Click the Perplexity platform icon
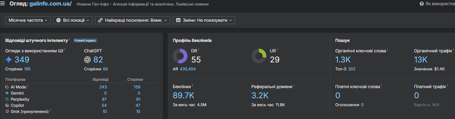Screen dimensions: 455x119 coord(7,99)
